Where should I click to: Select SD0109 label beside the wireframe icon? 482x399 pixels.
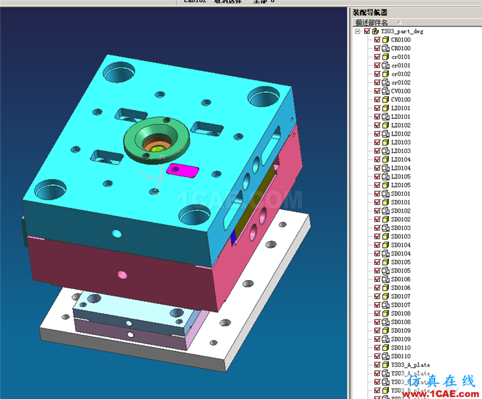coord(401,339)
